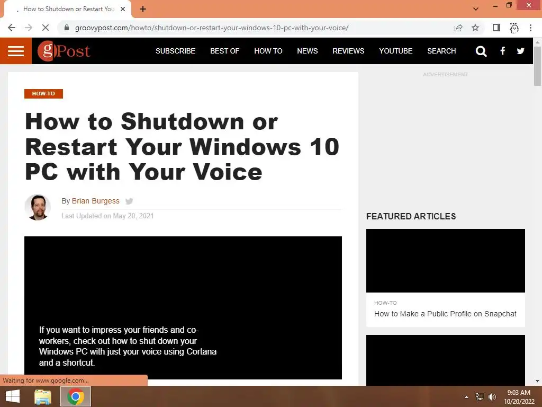Image resolution: width=542 pixels, height=407 pixels.
Task: Click the share this page icon
Action: tap(458, 28)
